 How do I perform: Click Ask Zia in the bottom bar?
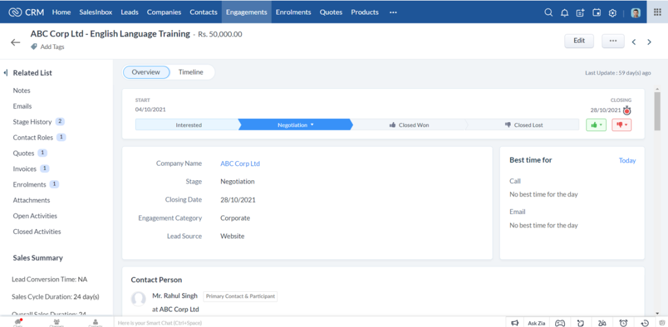point(536,323)
